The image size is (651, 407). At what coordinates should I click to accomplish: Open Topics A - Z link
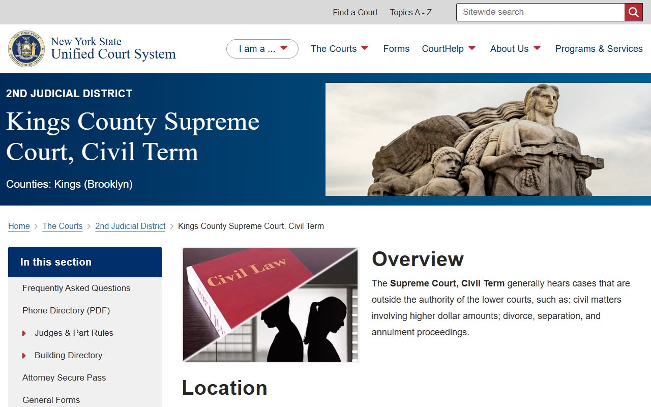pos(411,12)
